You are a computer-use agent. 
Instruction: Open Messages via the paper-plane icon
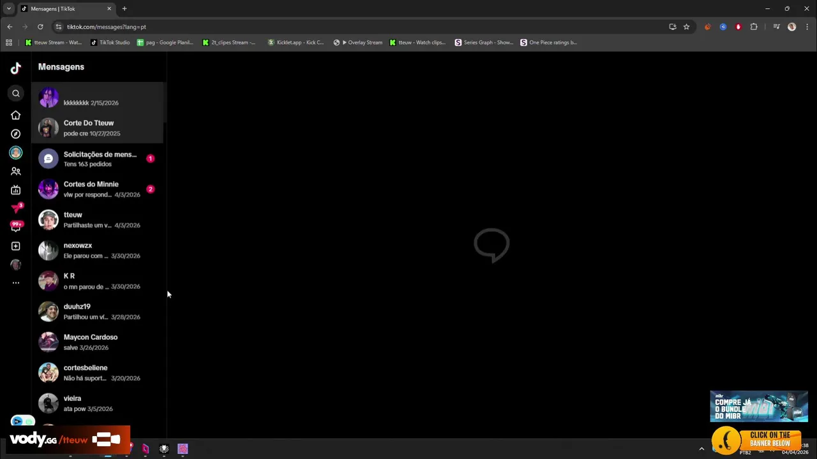coord(17,208)
